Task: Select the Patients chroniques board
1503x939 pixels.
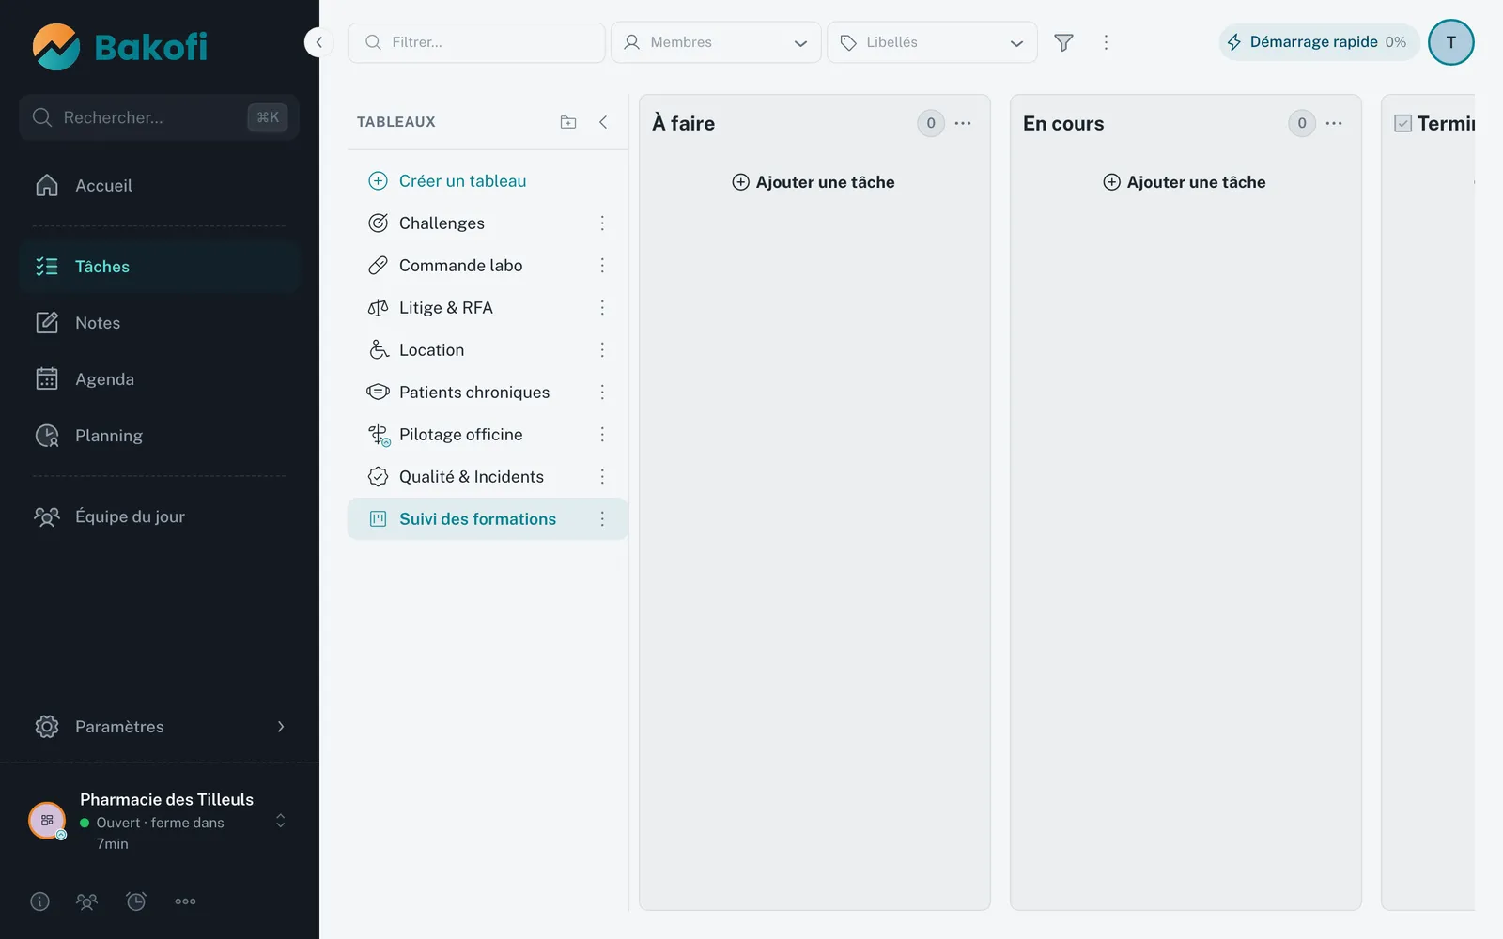Action: point(474,393)
